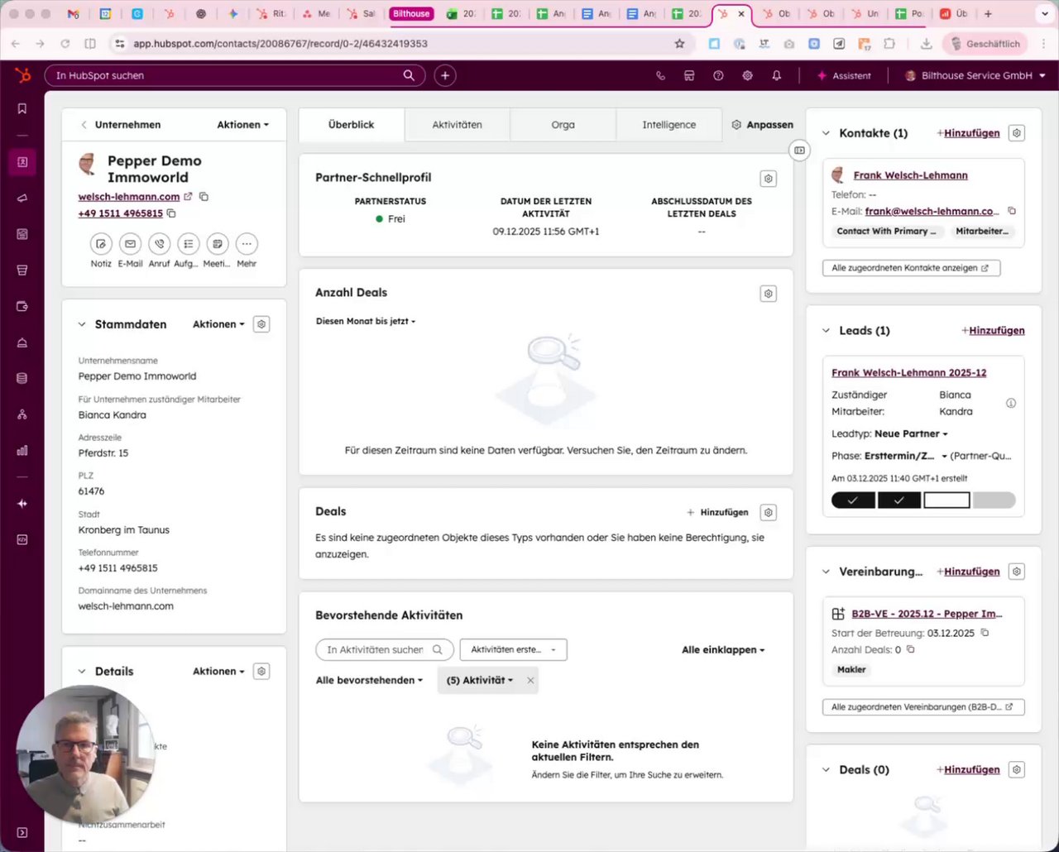The image size is (1059, 852).
Task: Collapse the Kontakte (1) section
Action: point(826,133)
